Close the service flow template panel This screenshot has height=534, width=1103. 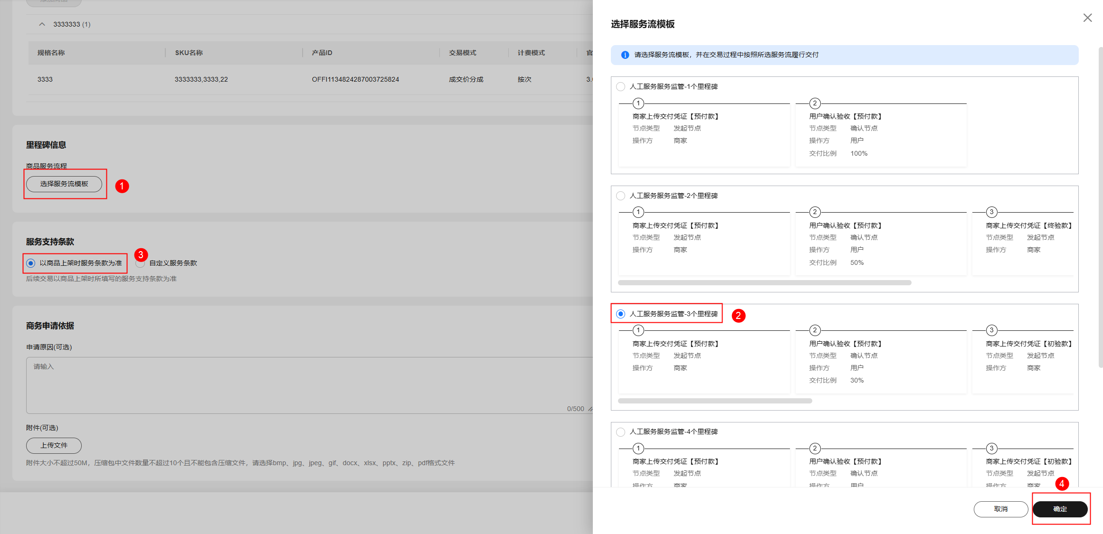tap(1087, 18)
